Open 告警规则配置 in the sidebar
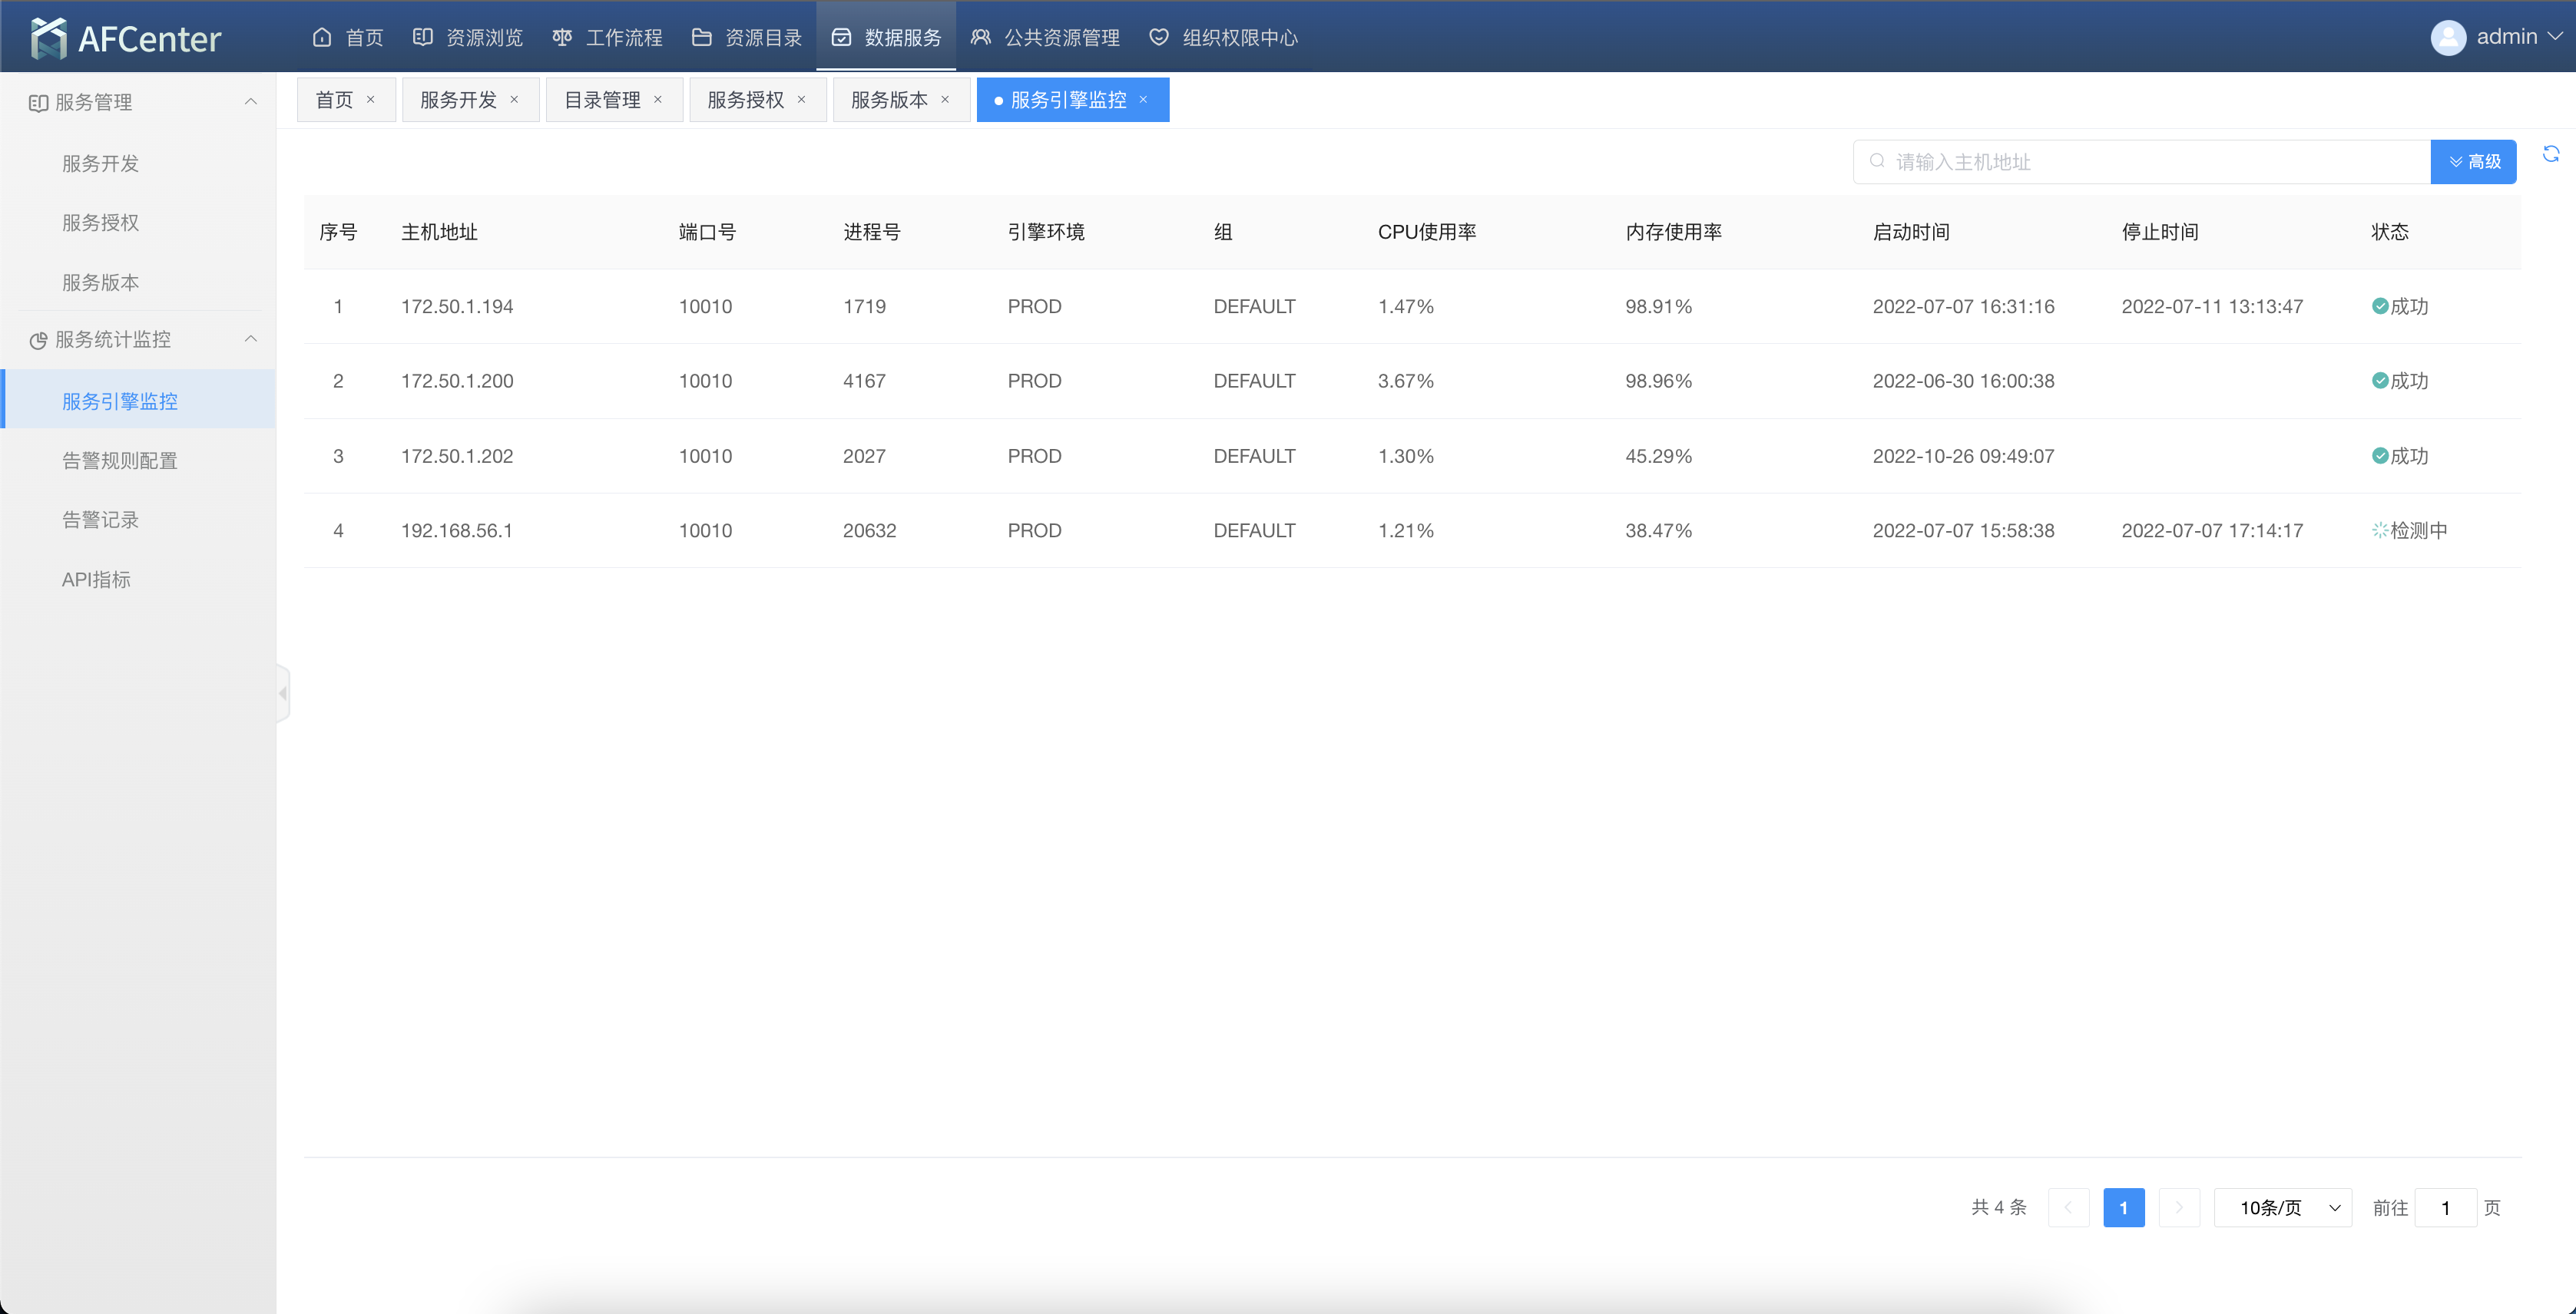The height and width of the screenshot is (1314, 2576). [x=120, y=461]
